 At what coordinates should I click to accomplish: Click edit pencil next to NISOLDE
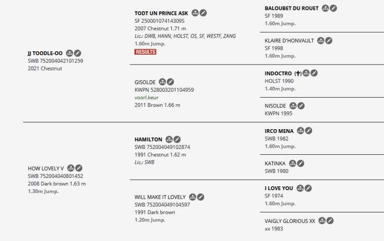point(301,105)
